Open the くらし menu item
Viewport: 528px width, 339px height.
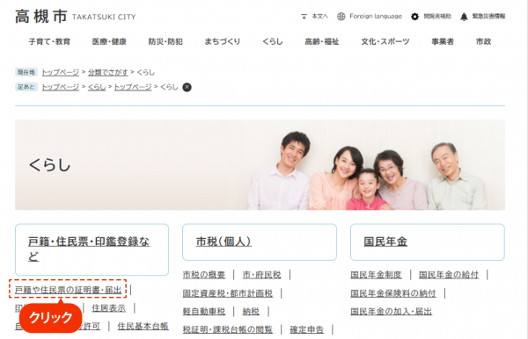coord(273,41)
